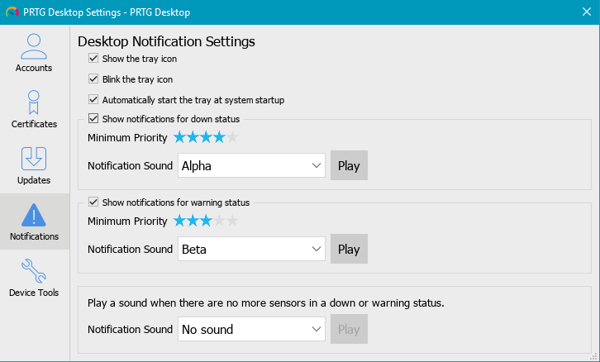Click the Minimum Priority label under warning status

coord(127,221)
